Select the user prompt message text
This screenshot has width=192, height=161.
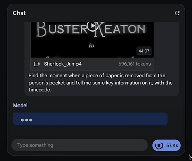tap(101, 83)
